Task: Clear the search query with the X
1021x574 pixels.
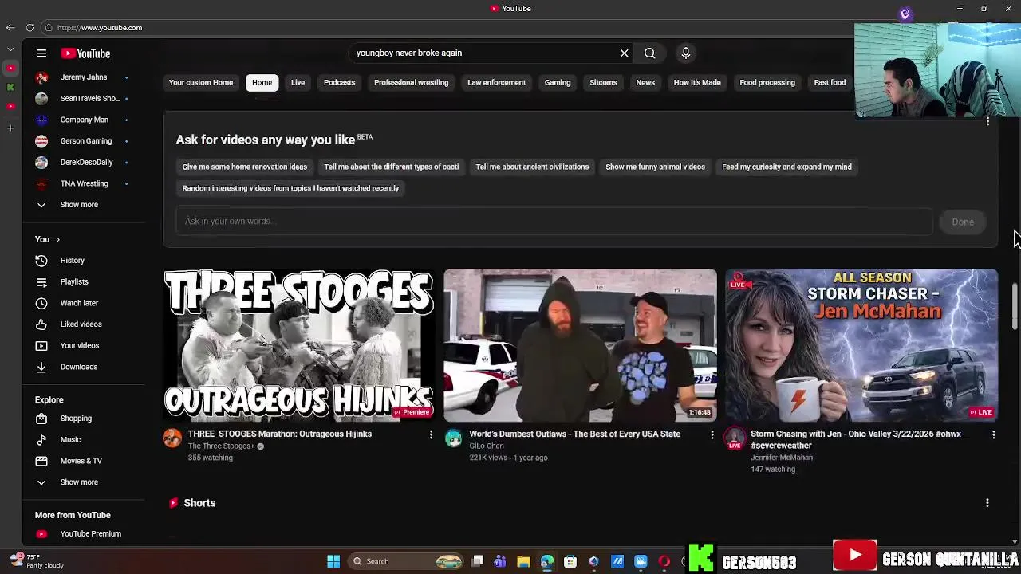Action: (x=624, y=53)
